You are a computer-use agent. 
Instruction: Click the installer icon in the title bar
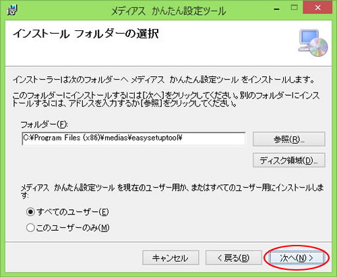tap(12, 10)
